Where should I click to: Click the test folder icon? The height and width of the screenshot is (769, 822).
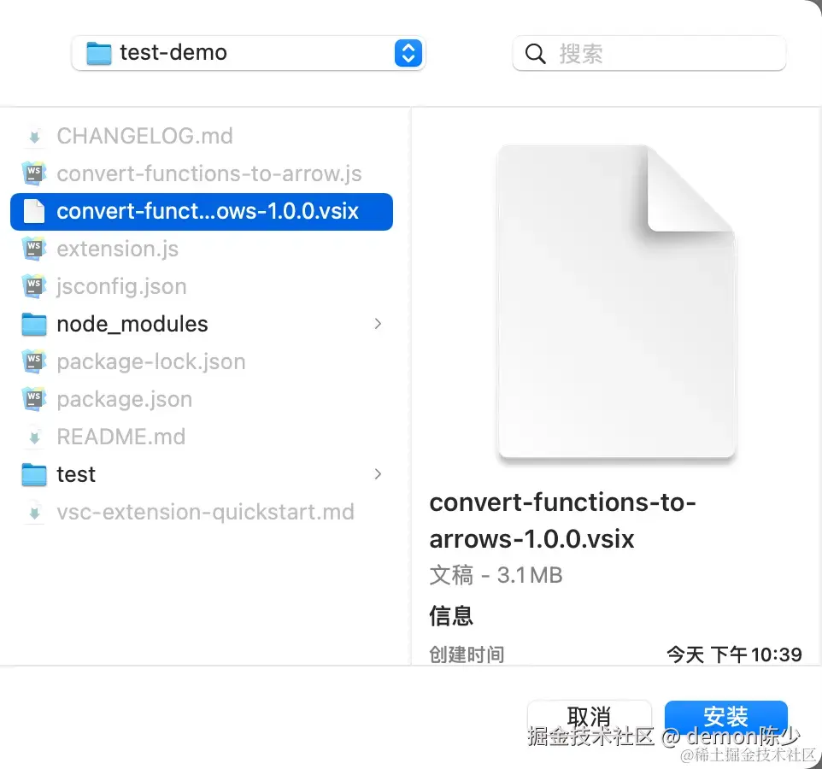click(34, 474)
